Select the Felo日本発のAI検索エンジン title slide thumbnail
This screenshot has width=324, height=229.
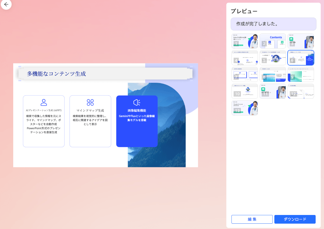click(x=245, y=41)
